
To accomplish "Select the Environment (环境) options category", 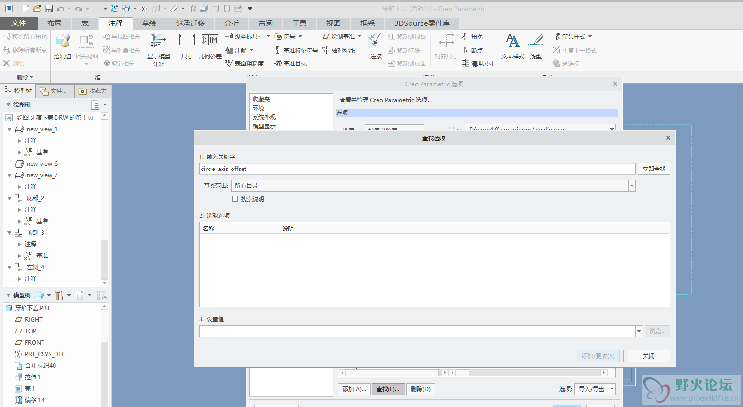I will pos(258,108).
